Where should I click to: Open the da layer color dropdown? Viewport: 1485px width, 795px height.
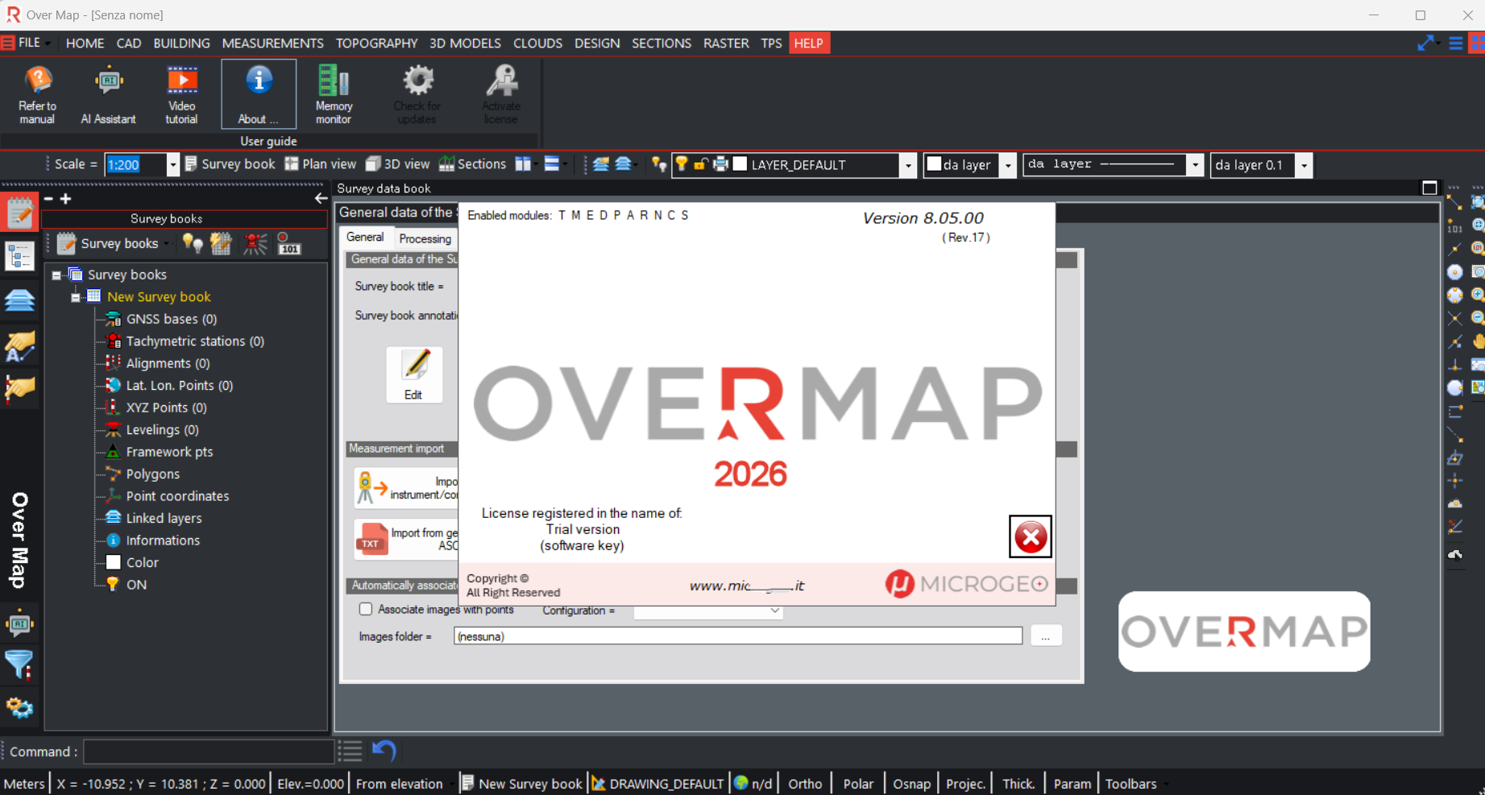point(1008,164)
